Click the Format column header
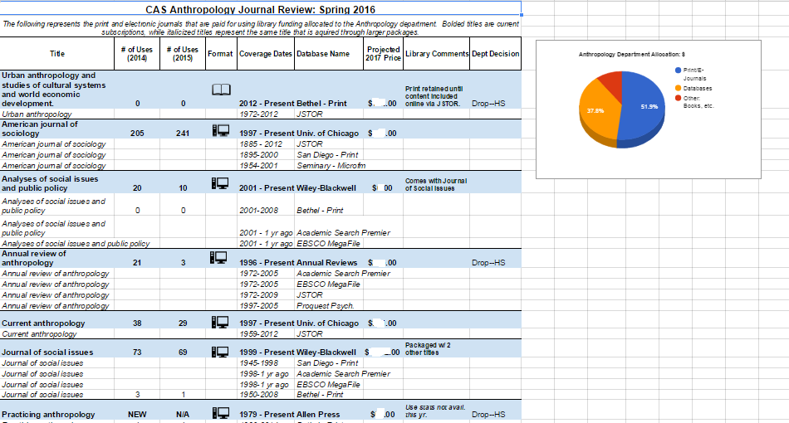The image size is (789, 423). click(220, 54)
